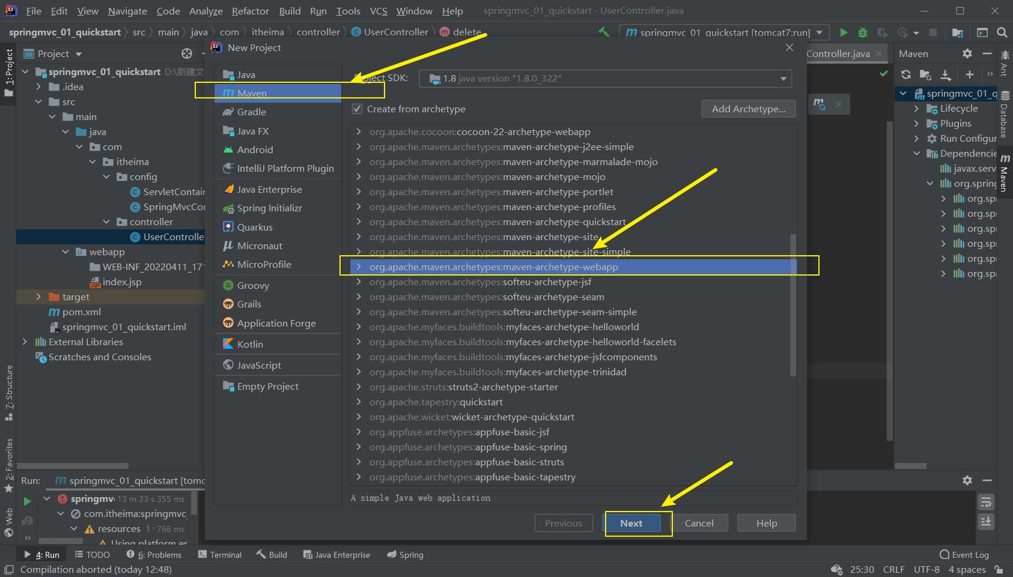The height and width of the screenshot is (577, 1013).
Task: Click Project panel horizontal scrollbar
Action: click(x=72, y=466)
